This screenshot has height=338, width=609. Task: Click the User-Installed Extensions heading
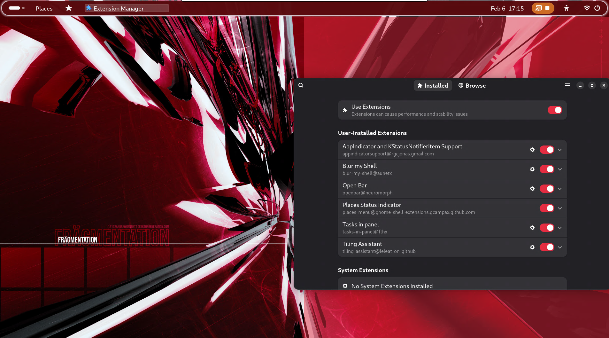point(372,133)
